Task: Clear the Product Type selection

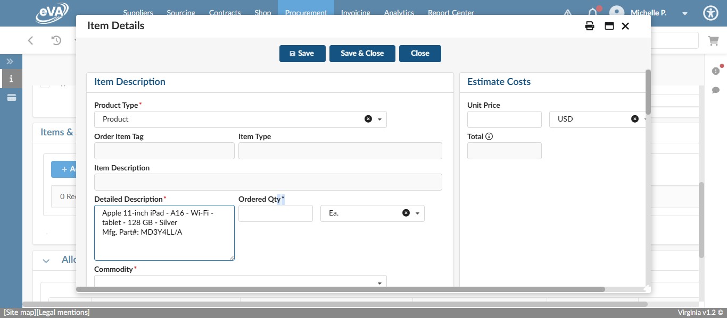Action: pyautogui.click(x=369, y=119)
